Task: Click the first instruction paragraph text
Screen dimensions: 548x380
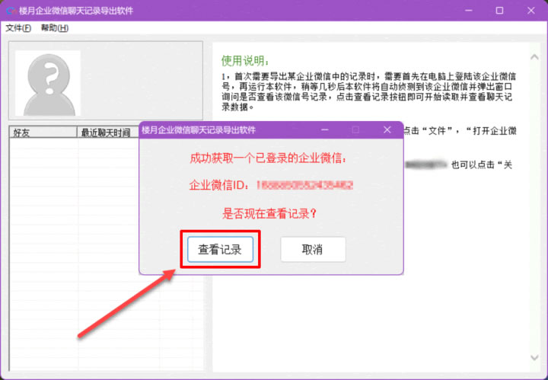Action: (x=368, y=91)
